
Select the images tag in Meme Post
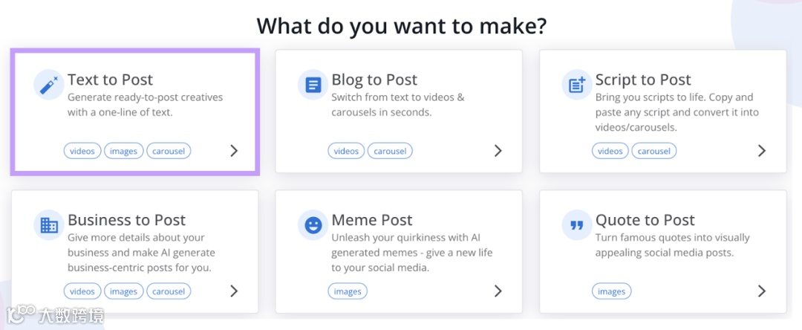[348, 291]
